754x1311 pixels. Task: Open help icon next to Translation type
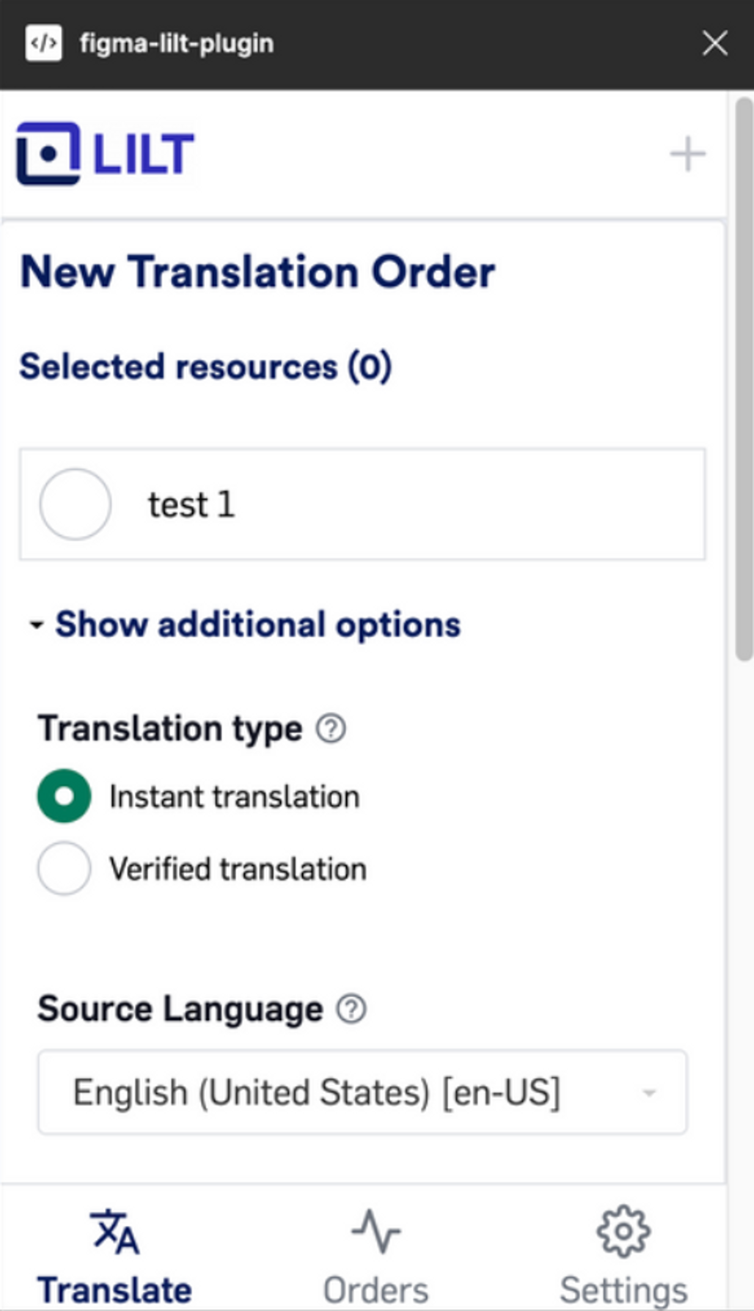tap(331, 729)
